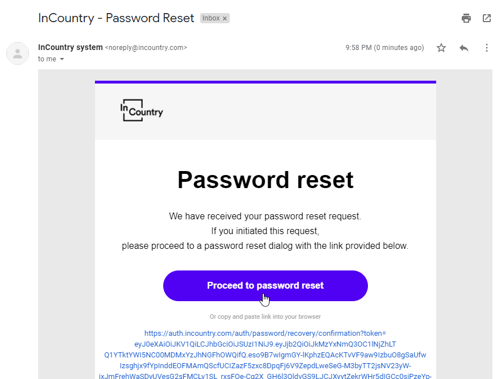Click the "We have received your password" line

[265, 216]
